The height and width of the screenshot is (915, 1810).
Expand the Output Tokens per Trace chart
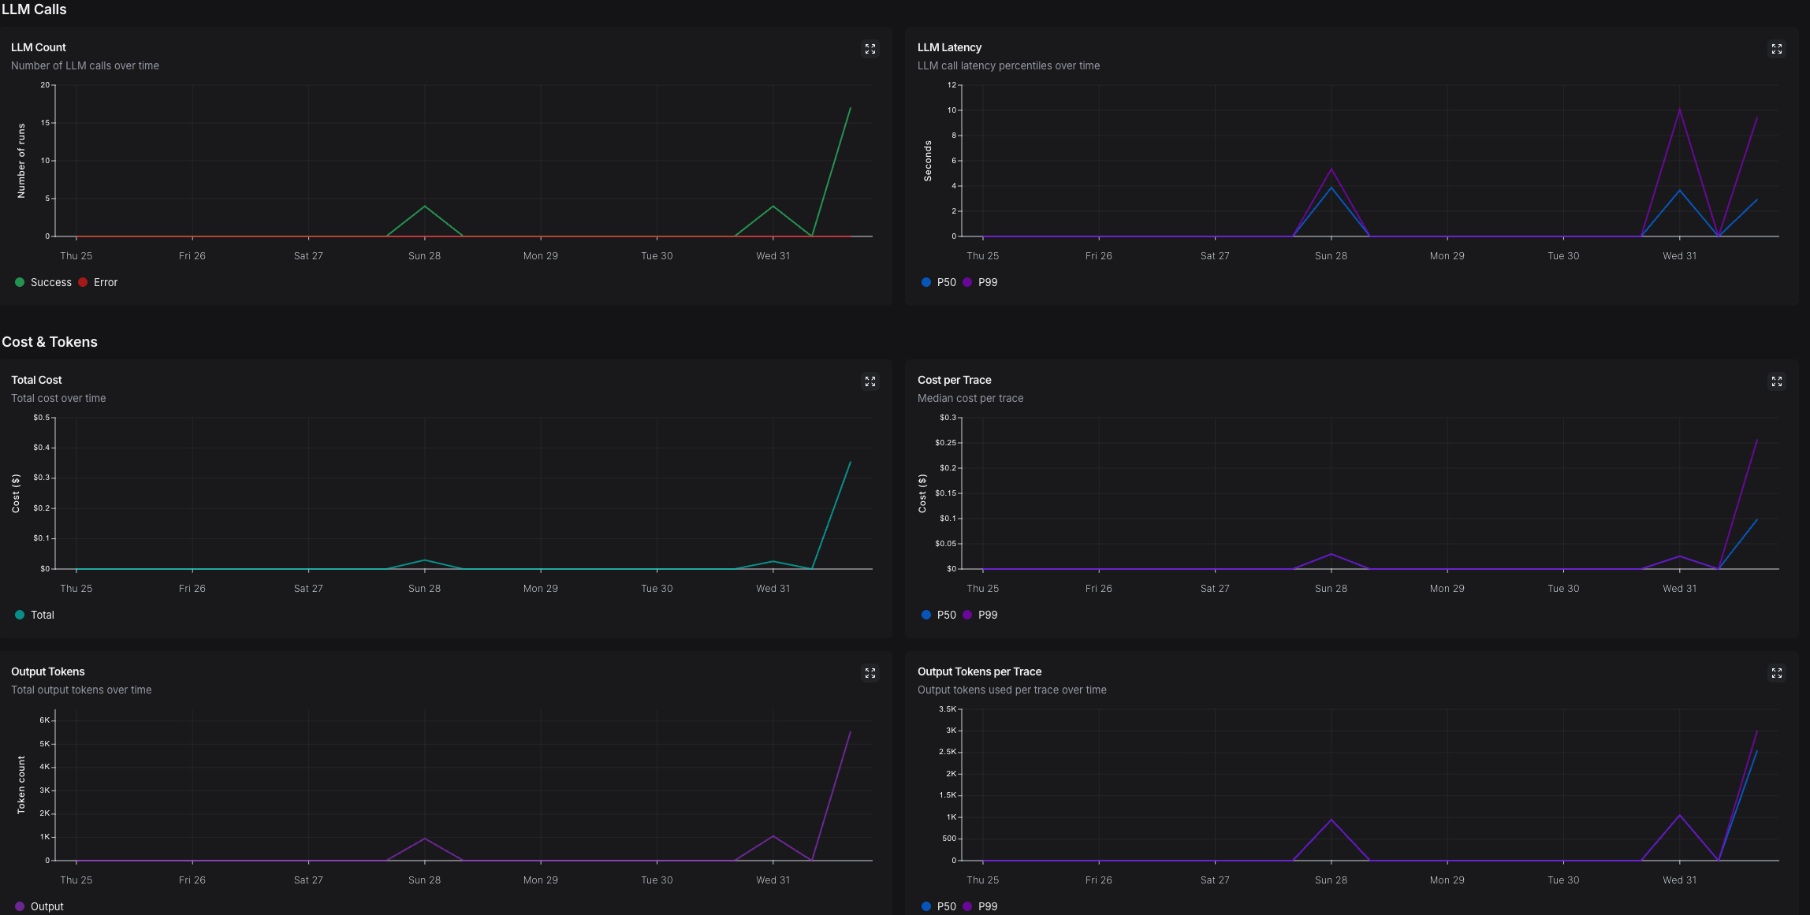coord(1777,673)
